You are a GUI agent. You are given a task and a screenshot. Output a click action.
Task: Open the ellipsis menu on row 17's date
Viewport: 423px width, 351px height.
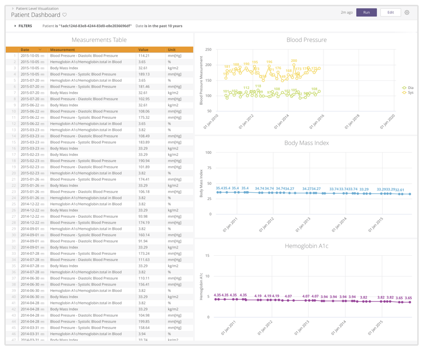coord(42,155)
